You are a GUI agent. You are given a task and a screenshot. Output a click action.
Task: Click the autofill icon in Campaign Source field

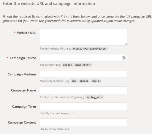[123, 58]
